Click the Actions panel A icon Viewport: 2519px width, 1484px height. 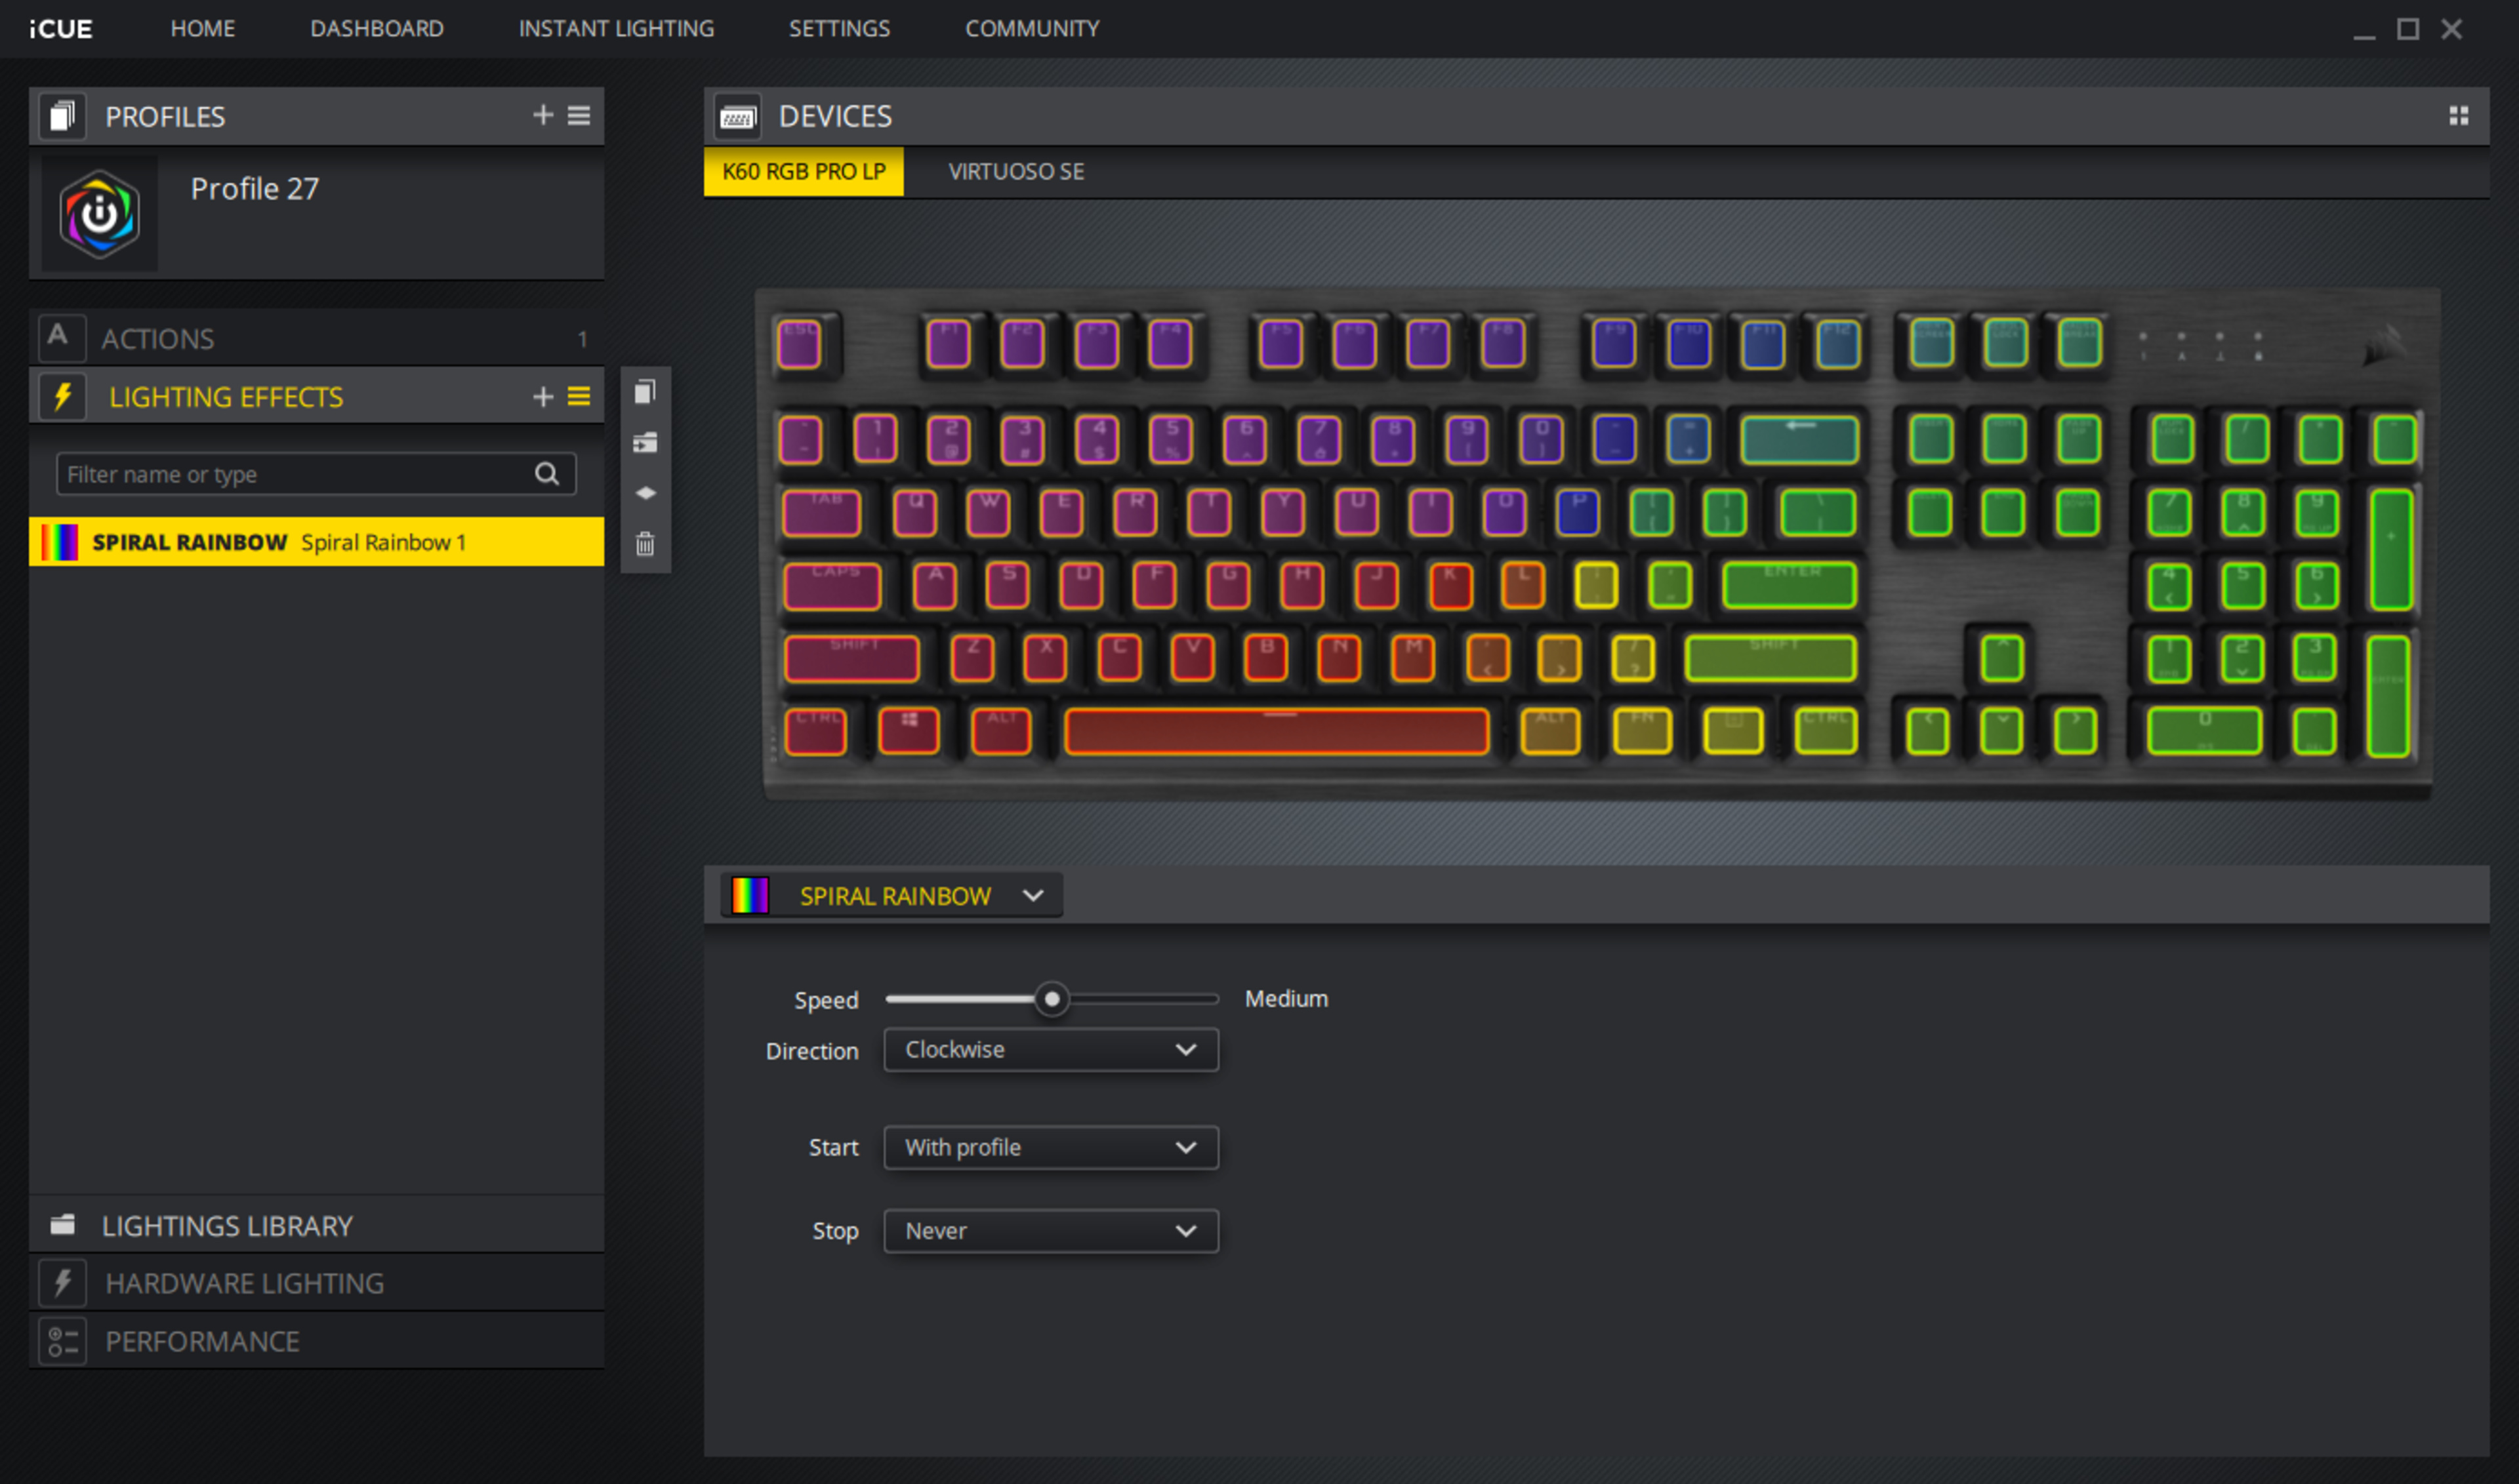tap(62, 338)
